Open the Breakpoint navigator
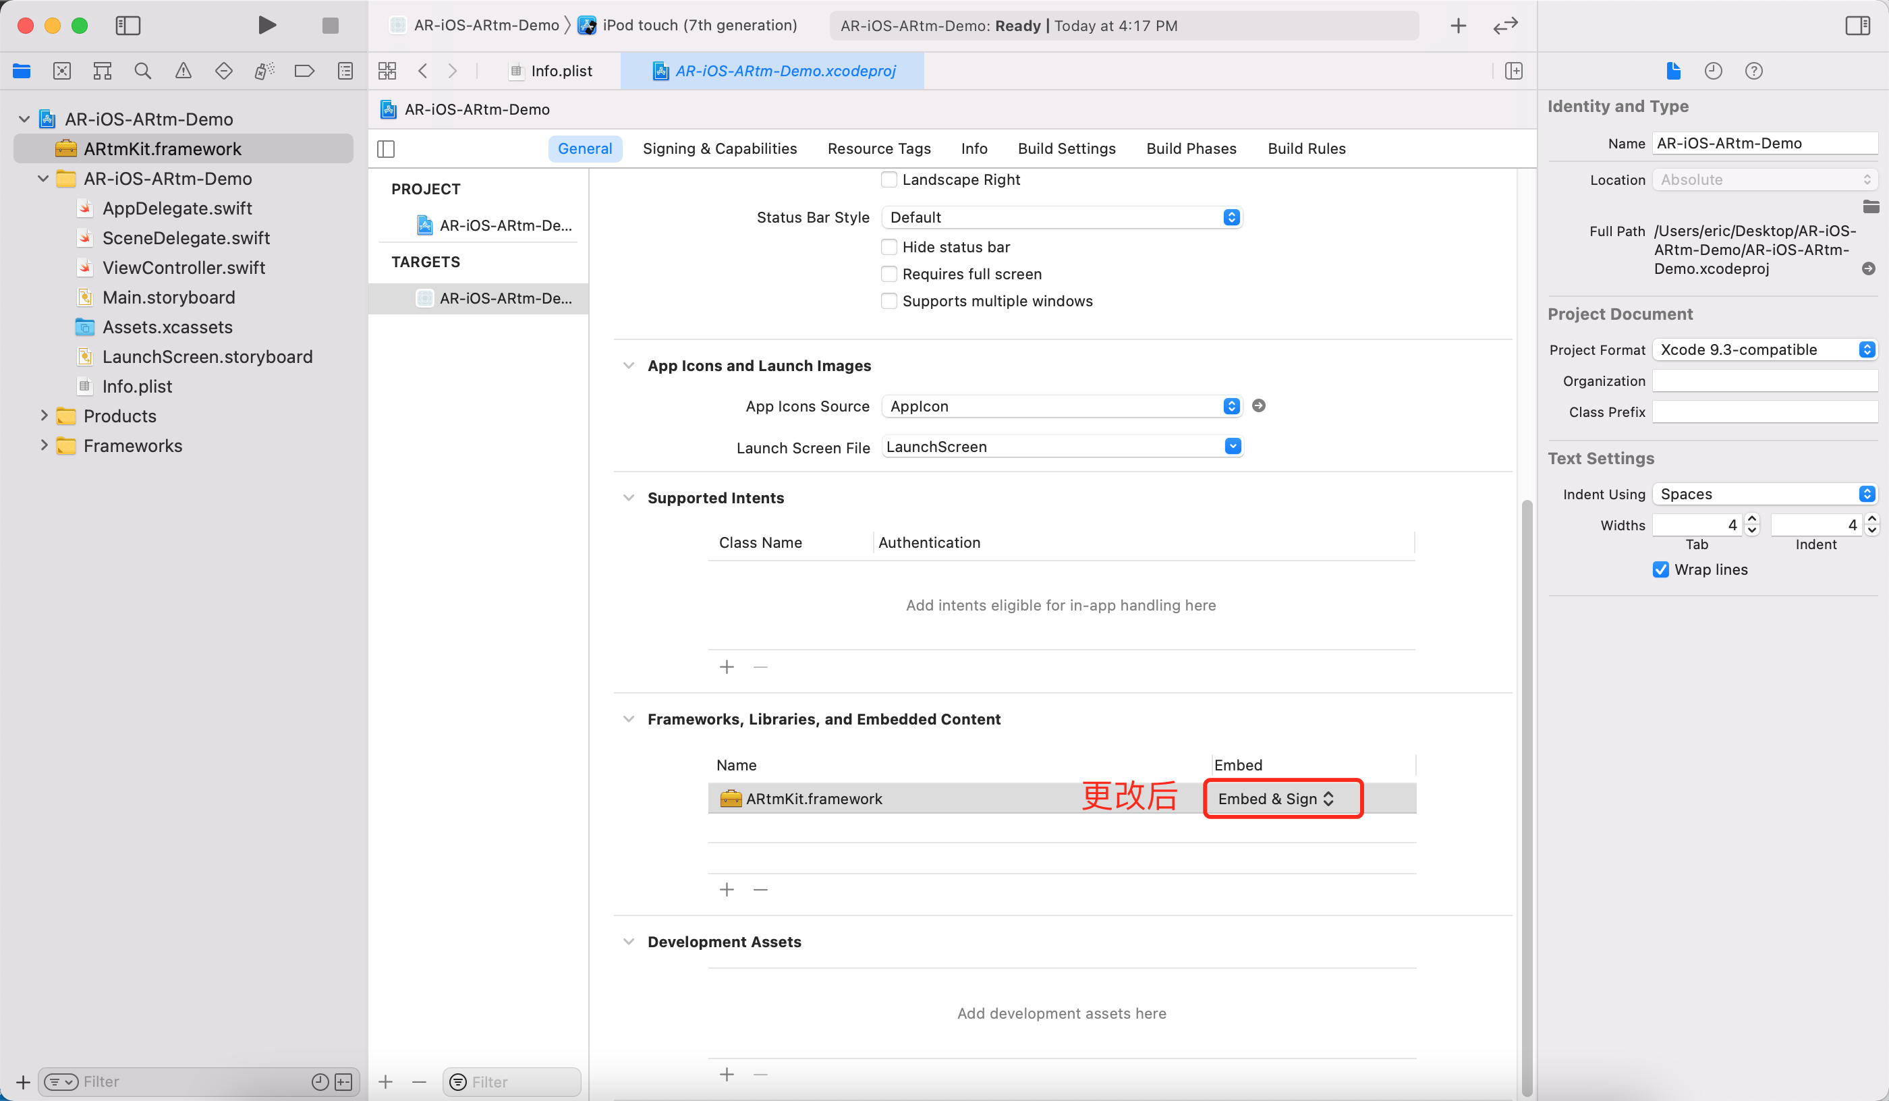The width and height of the screenshot is (1889, 1101). pos(304,72)
